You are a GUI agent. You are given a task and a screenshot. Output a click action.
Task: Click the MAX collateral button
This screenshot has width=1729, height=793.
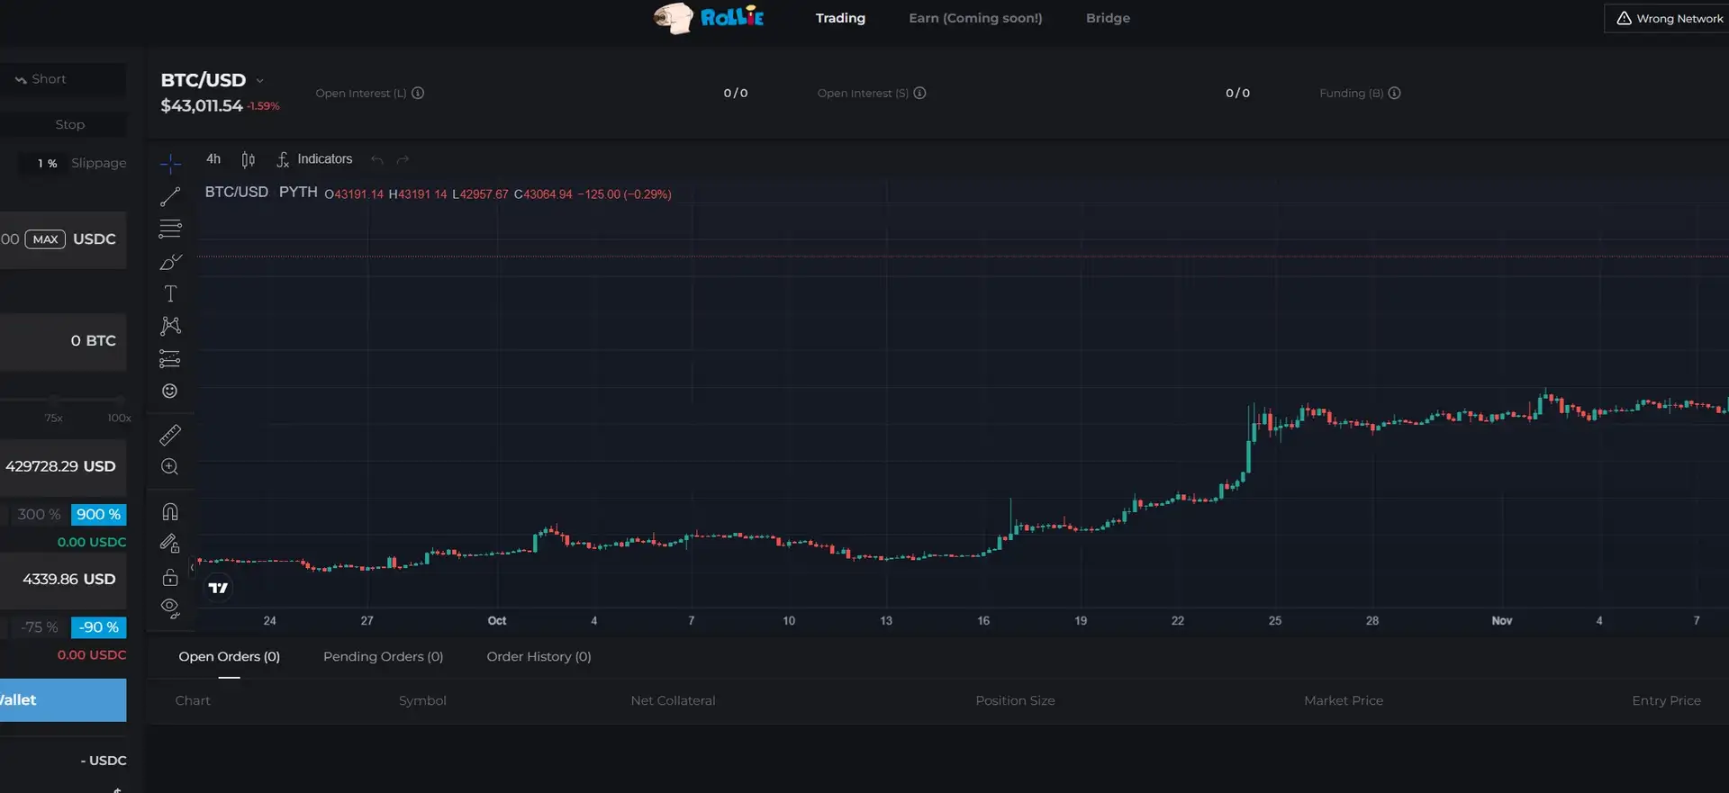click(x=45, y=239)
